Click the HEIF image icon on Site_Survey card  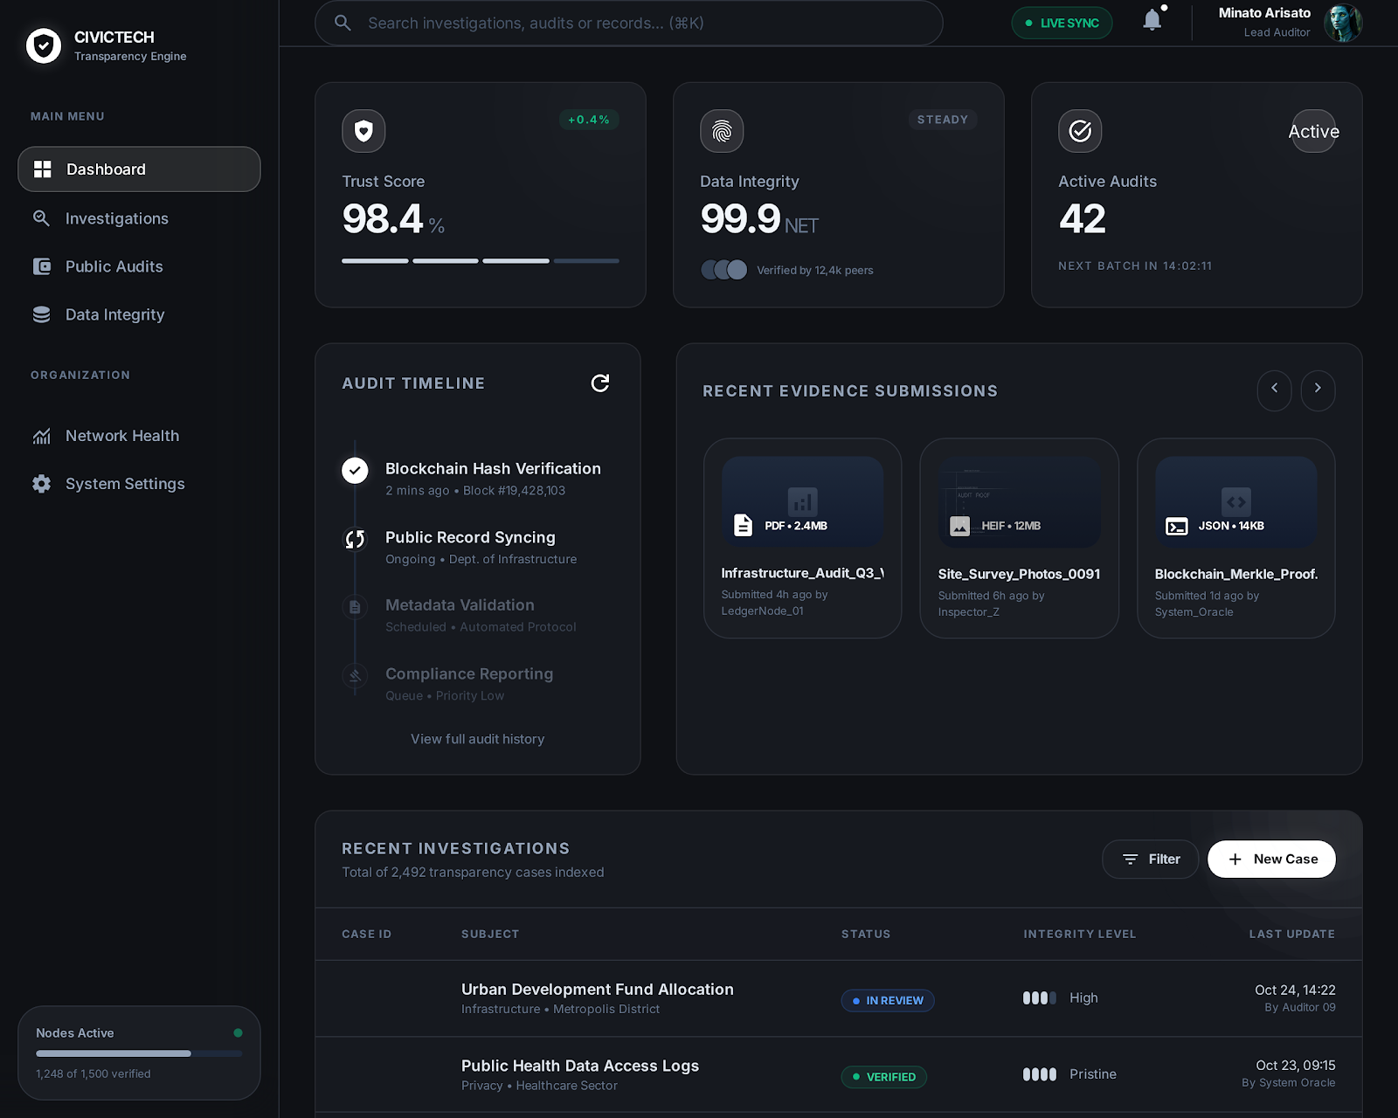click(x=959, y=526)
